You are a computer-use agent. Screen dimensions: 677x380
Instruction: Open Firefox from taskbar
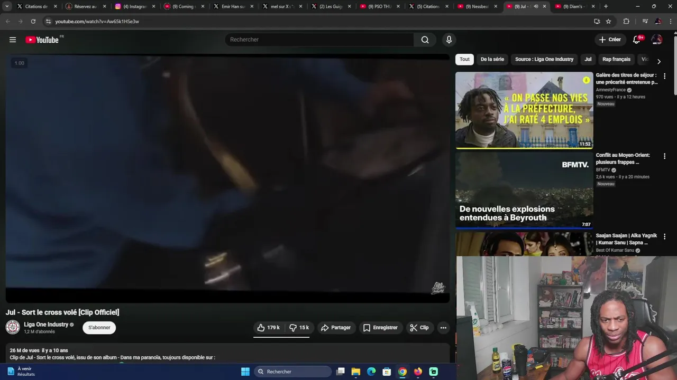418,372
